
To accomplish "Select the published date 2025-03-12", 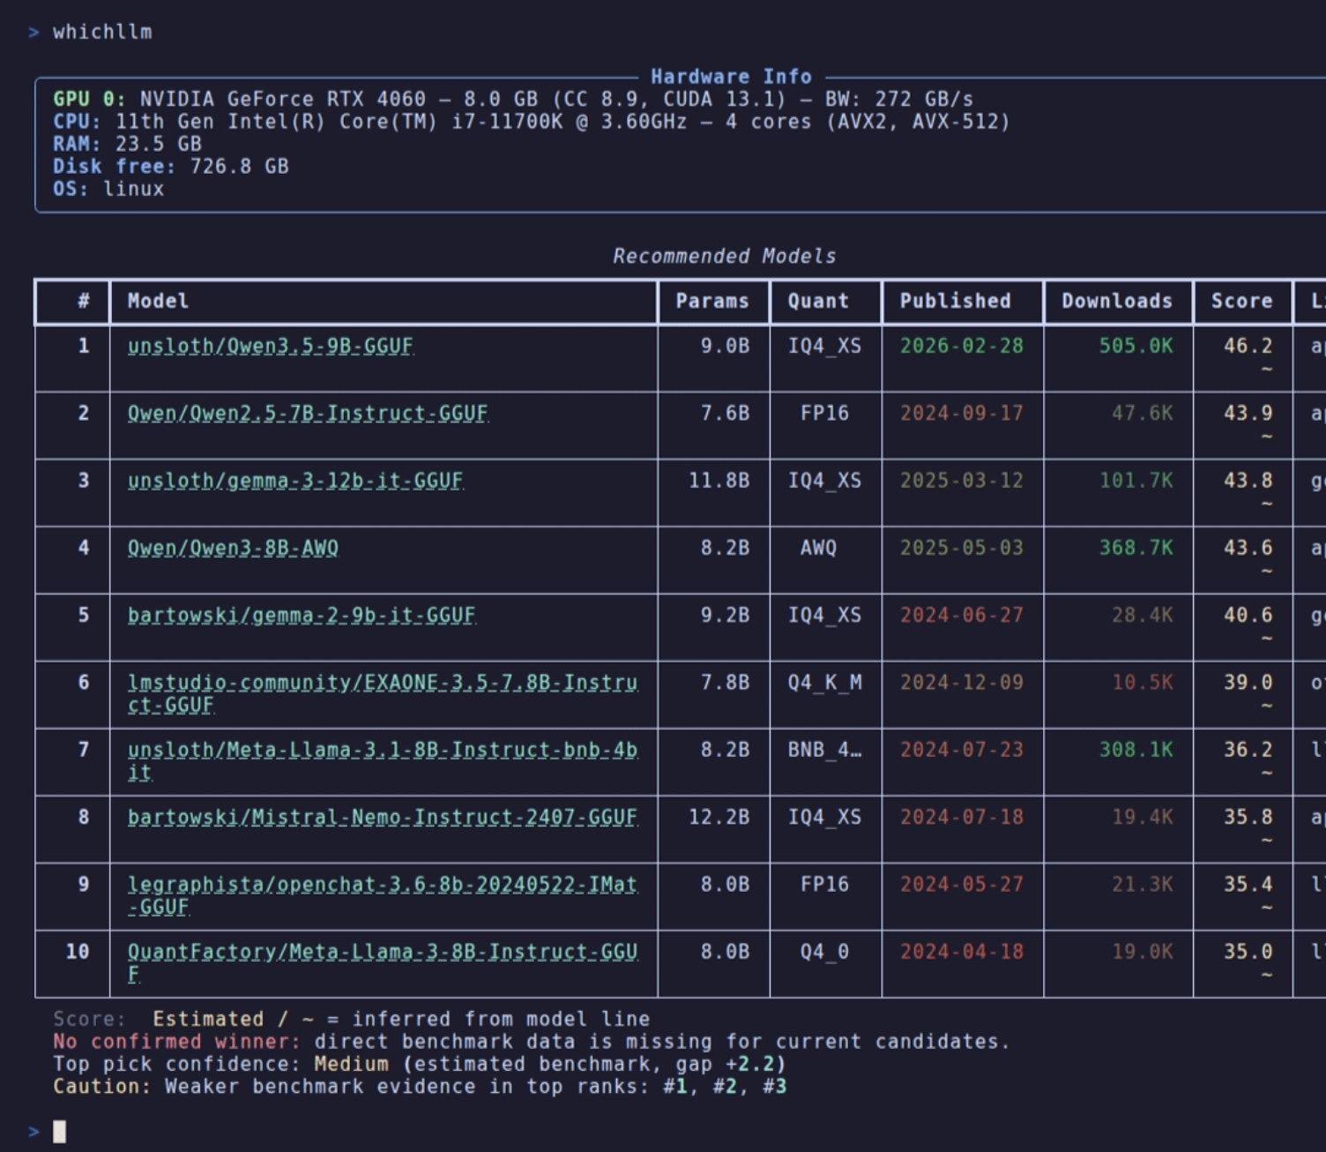I will pyautogui.click(x=962, y=481).
